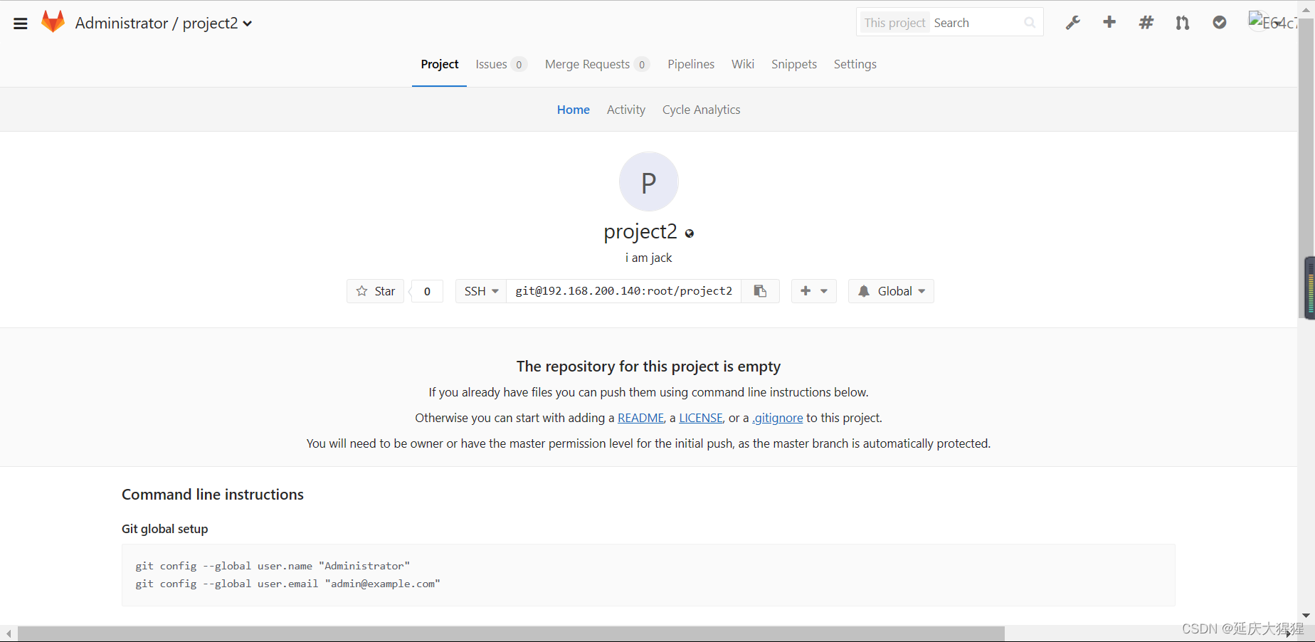Click the 'Git global setup' heading
This screenshot has height=642, width=1315.
point(164,529)
